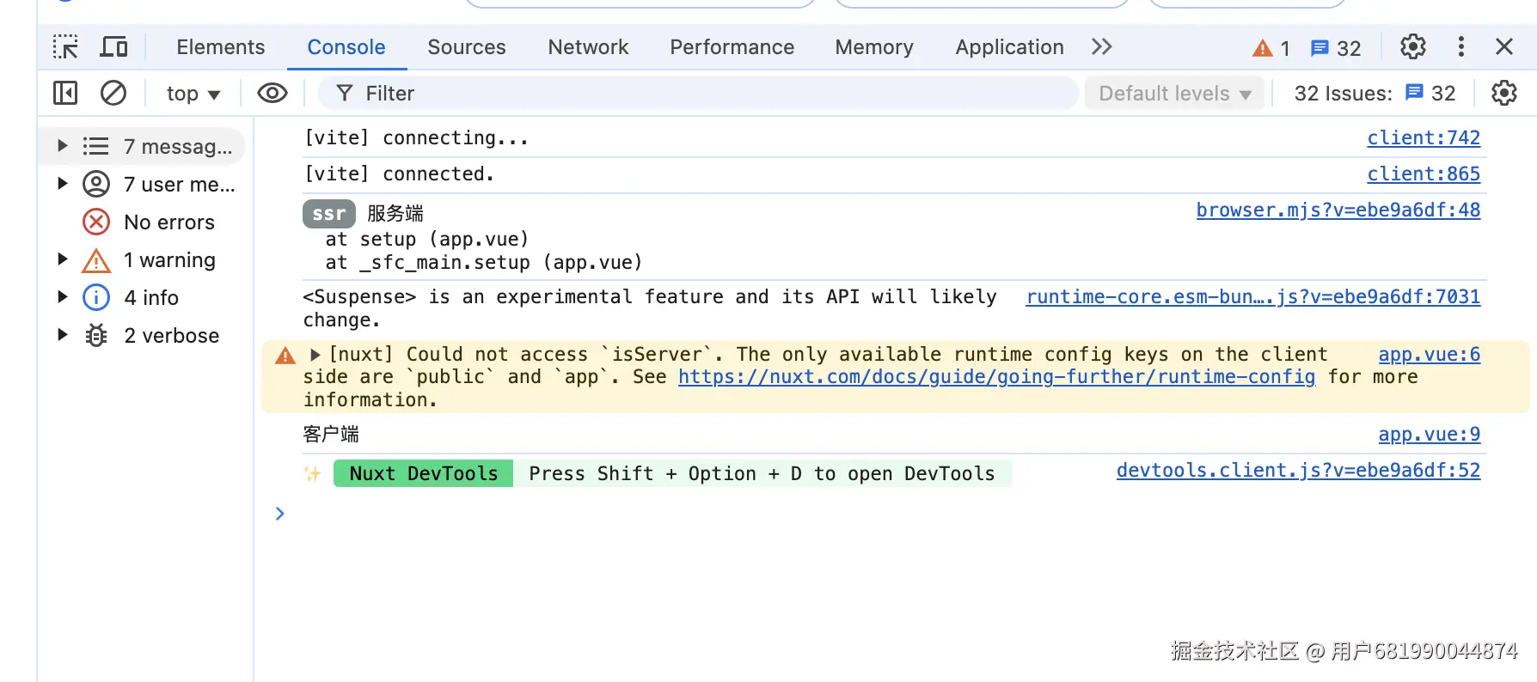Toggle the live expression eye icon
The image size is (1537, 682).
point(272,93)
